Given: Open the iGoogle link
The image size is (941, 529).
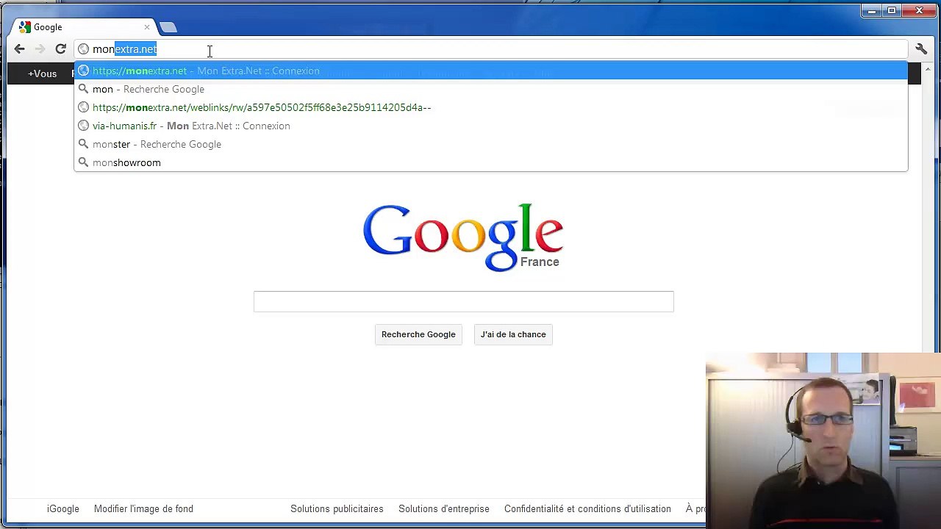Looking at the screenshot, I should tap(63, 508).
